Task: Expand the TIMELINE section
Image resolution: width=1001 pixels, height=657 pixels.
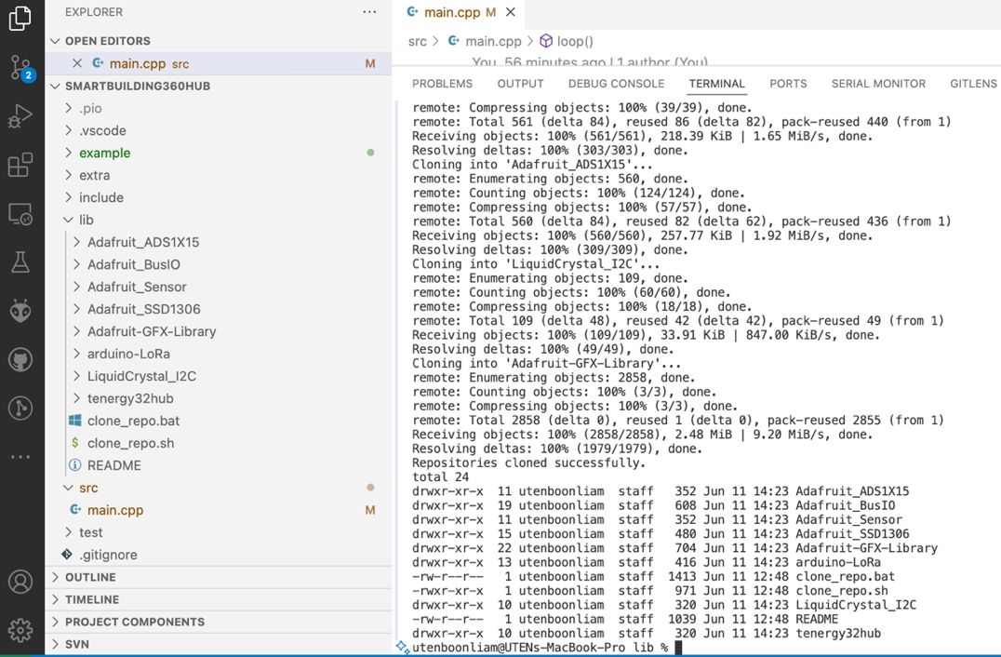Action: point(219,599)
